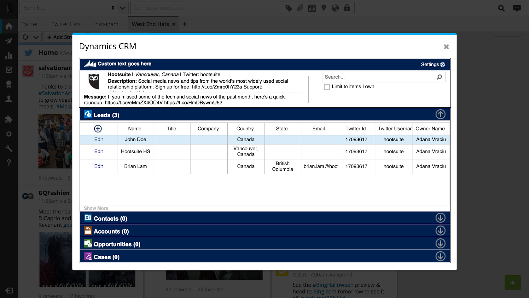
Task: Click the Email column header
Action: point(319,129)
